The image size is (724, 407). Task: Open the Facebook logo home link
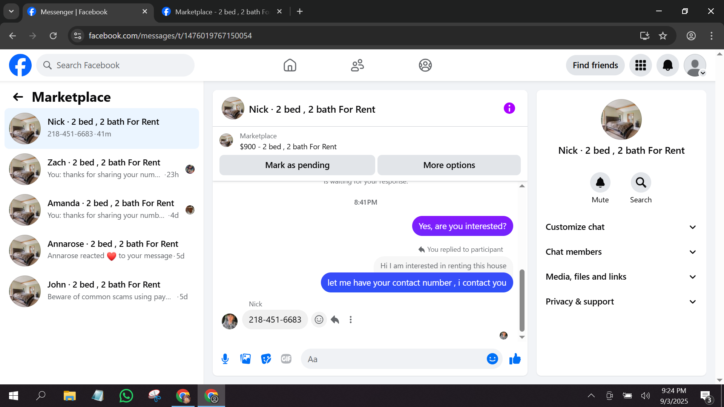[20, 65]
